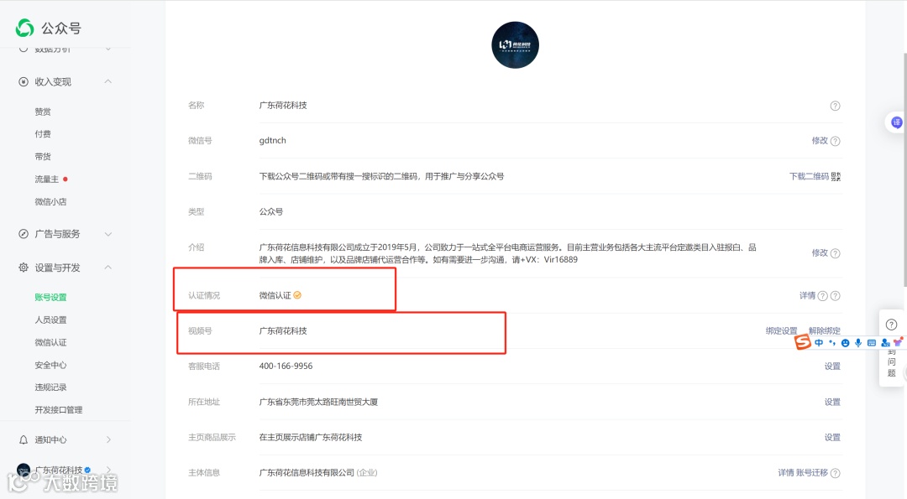
Task: Click the Sogou skin shirt icon
Action: pyautogui.click(x=898, y=342)
